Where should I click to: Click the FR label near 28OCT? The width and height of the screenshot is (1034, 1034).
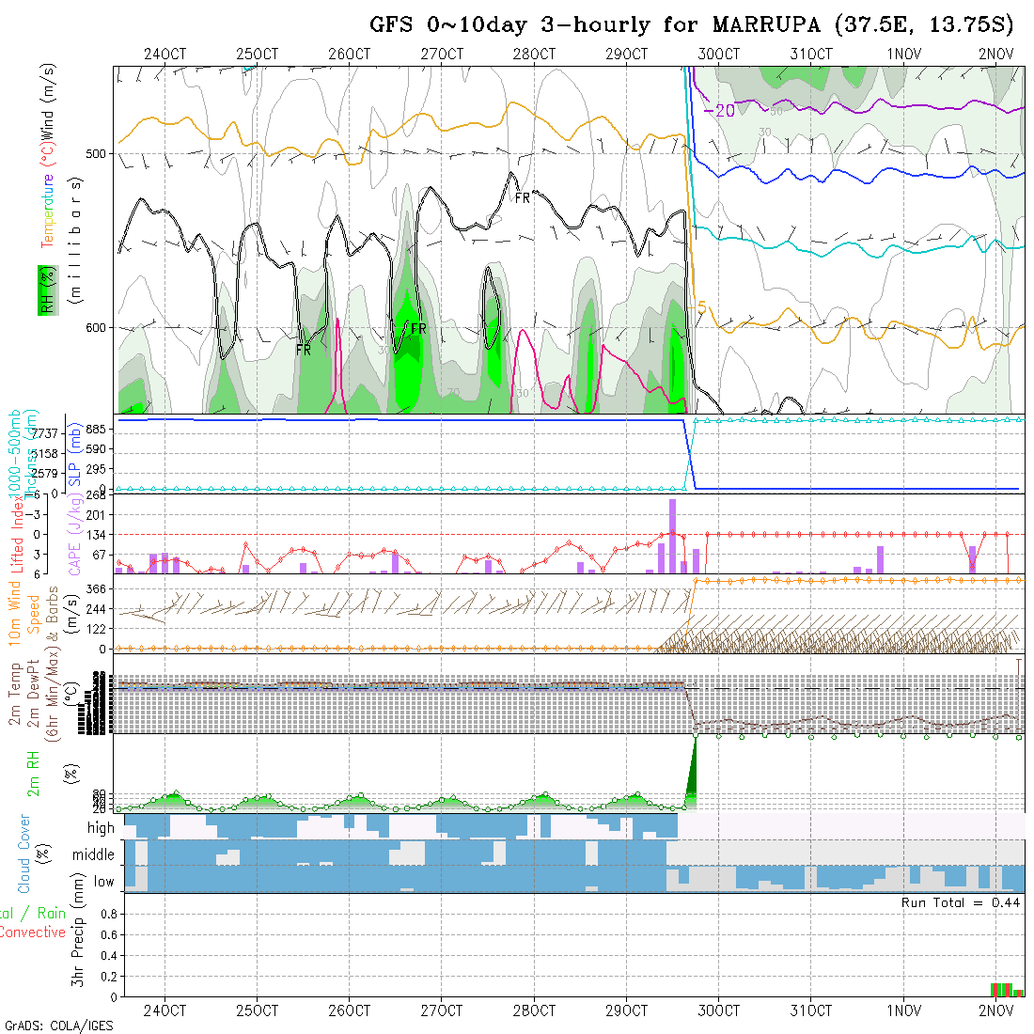tap(522, 198)
